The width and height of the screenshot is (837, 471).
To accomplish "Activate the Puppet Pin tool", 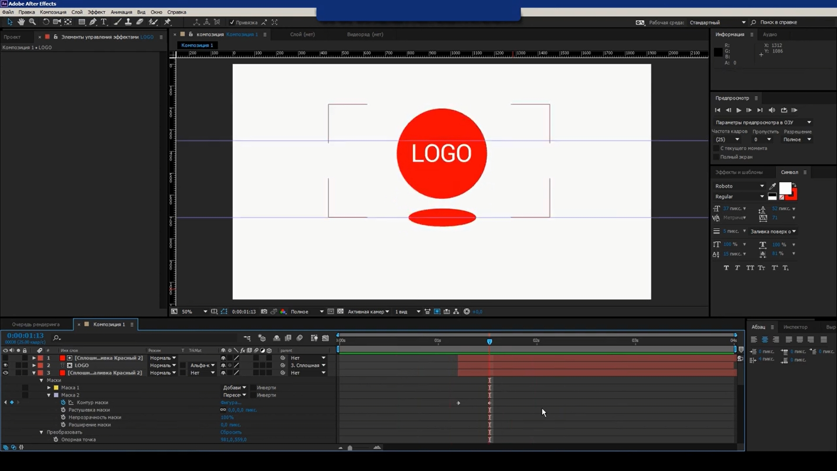I will pyautogui.click(x=167, y=22).
